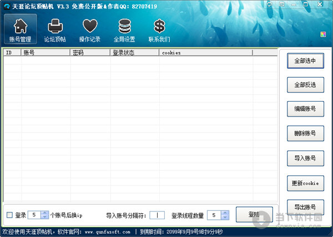Click the 登陆 login button
This screenshot has height=237, width=333.
pyautogui.click(x=254, y=214)
